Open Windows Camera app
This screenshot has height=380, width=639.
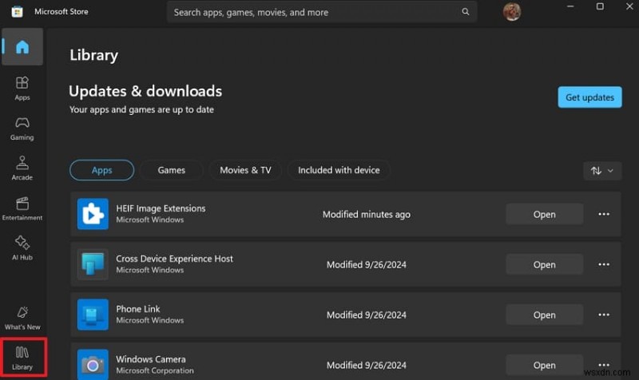[x=545, y=366]
